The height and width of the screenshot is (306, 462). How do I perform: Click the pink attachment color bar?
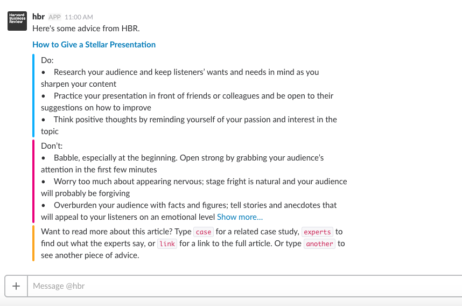pyautogui.click(x=33, y=181)
